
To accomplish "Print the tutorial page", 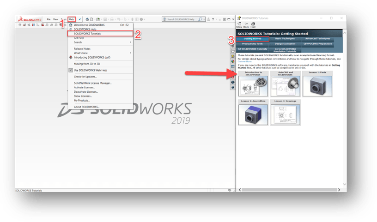I will coord(253,25).
